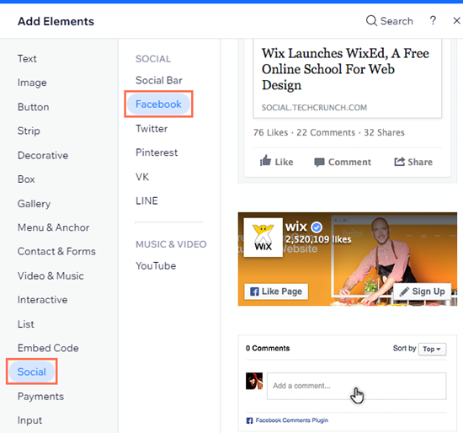Open the Box category
463x433 pixels.
click(26, 179)
